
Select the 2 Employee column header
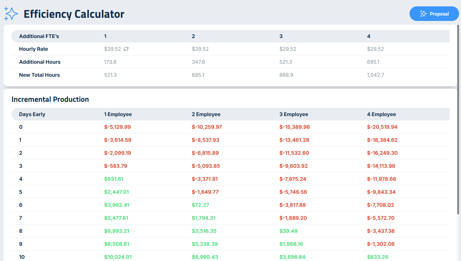(x=206, y=114)
